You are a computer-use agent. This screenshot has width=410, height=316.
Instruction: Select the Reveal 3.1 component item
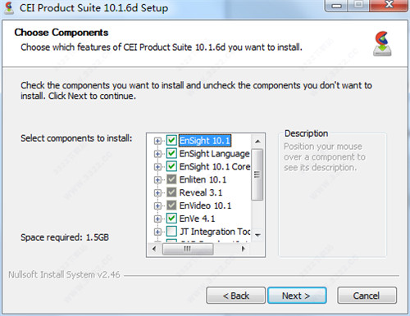click(x=201, y=192)
